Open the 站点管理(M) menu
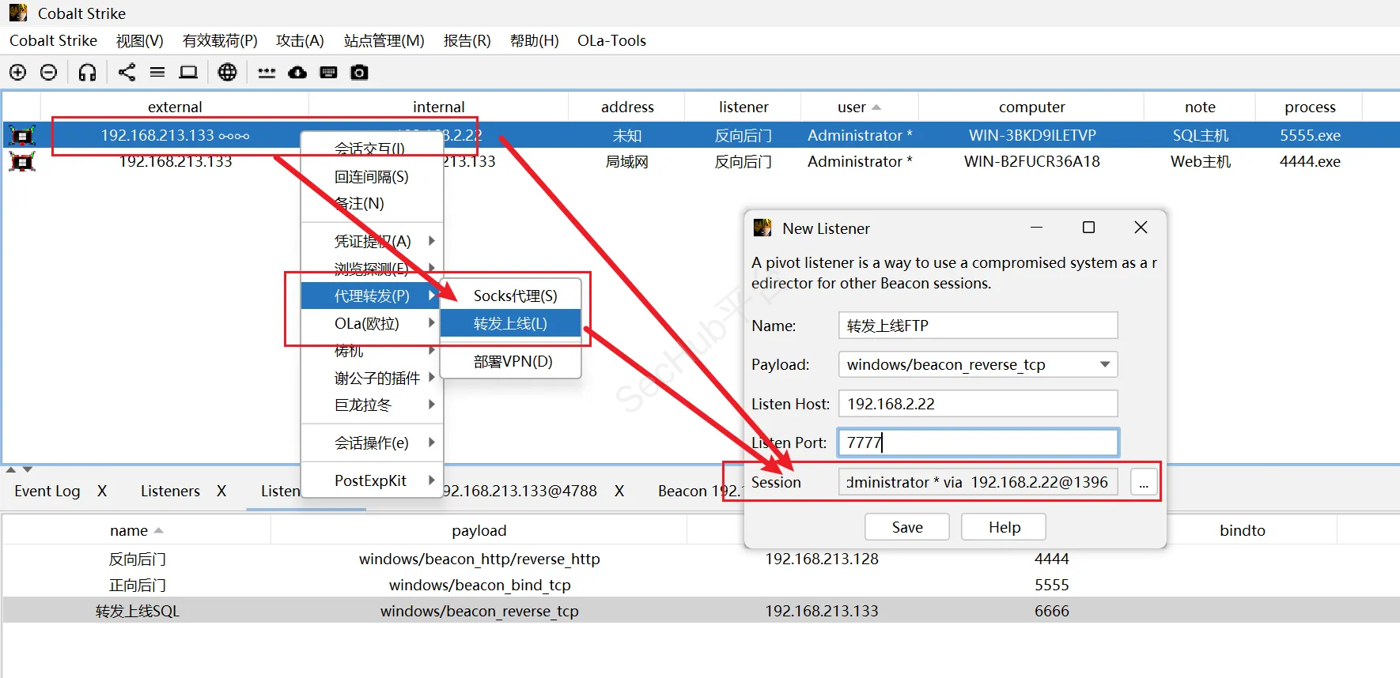Viewport: 1400px width, 678px height. [384, 40]
